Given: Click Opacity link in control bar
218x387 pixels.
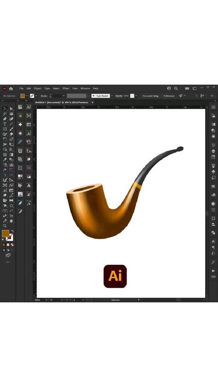Looking at the screenshot, I should click(119, 96).
